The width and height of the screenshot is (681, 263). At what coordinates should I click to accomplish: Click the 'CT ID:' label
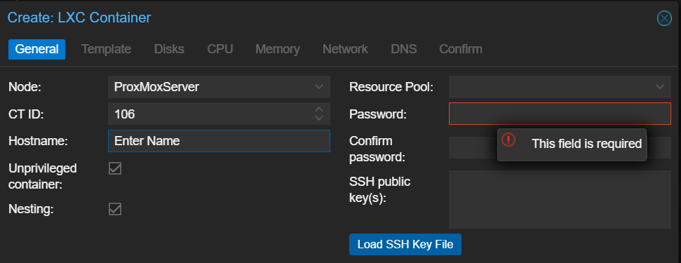coord(26,114)
